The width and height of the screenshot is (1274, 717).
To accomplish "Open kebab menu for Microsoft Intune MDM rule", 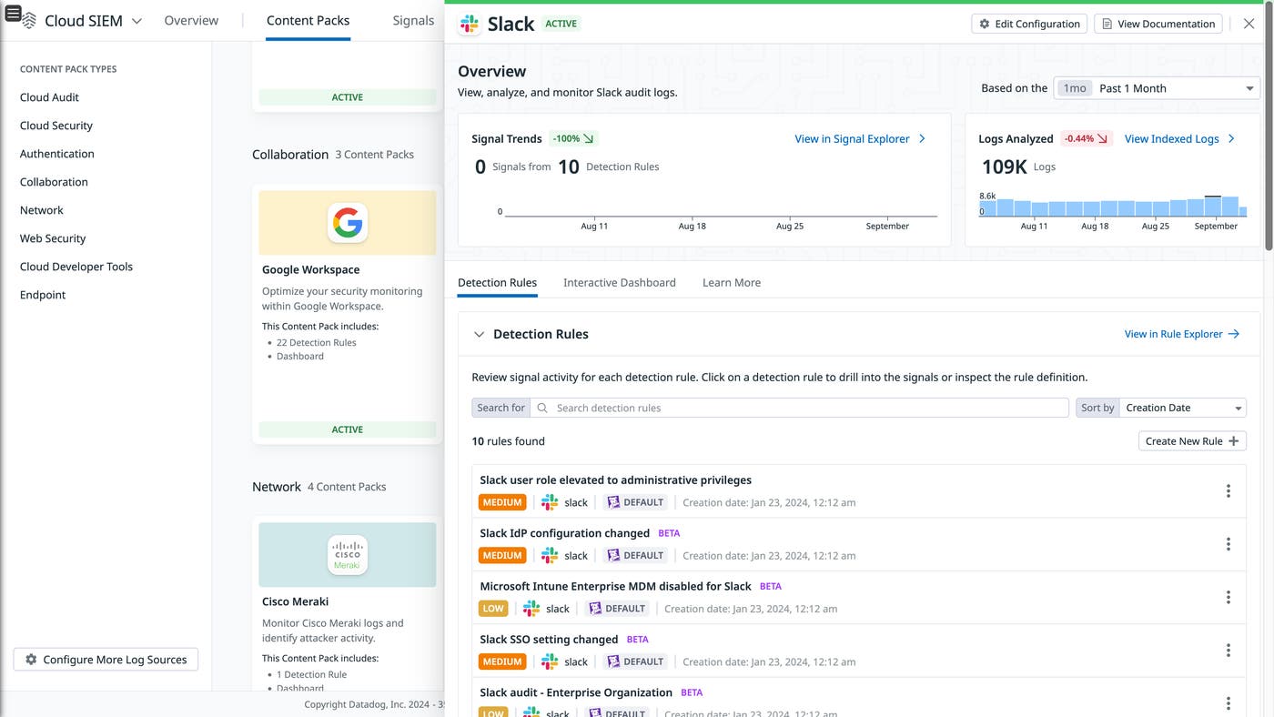I will click(x=1228, y=597).
